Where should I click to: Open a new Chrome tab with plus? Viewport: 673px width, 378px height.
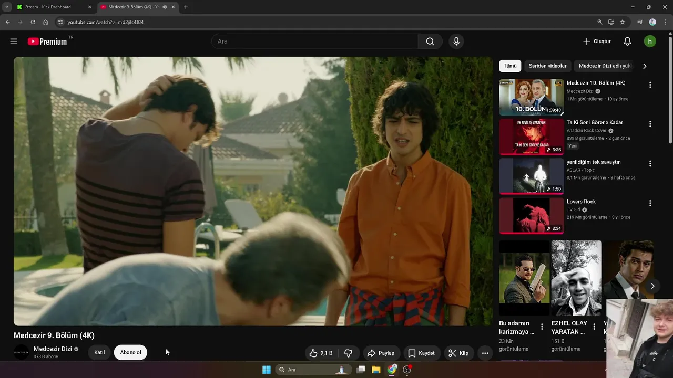[x=186, y=7]
